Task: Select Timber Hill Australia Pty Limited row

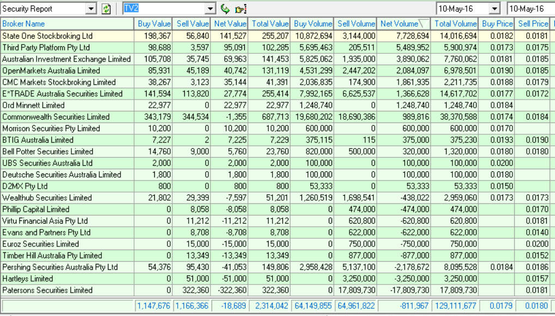Action: (277, 255)
